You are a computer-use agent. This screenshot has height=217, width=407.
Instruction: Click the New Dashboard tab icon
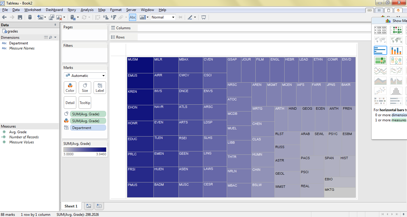point(99,206)
